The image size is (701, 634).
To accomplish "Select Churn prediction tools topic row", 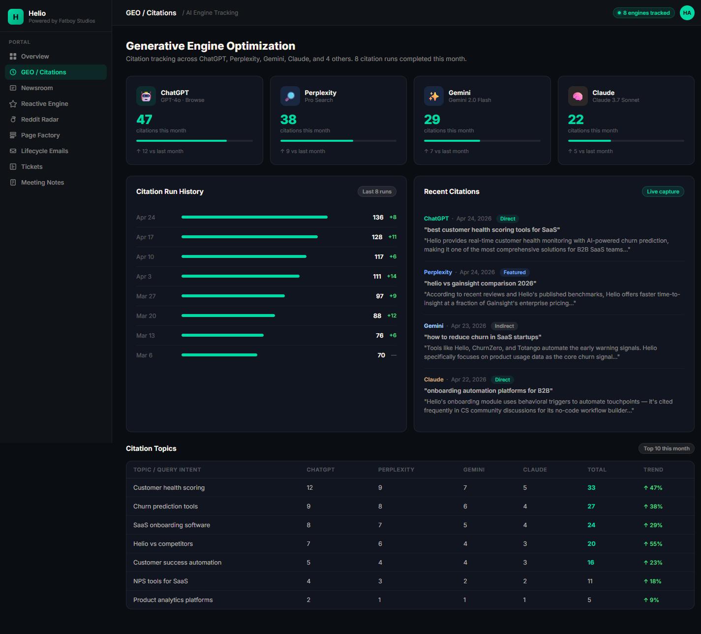I will click(410, 507).
